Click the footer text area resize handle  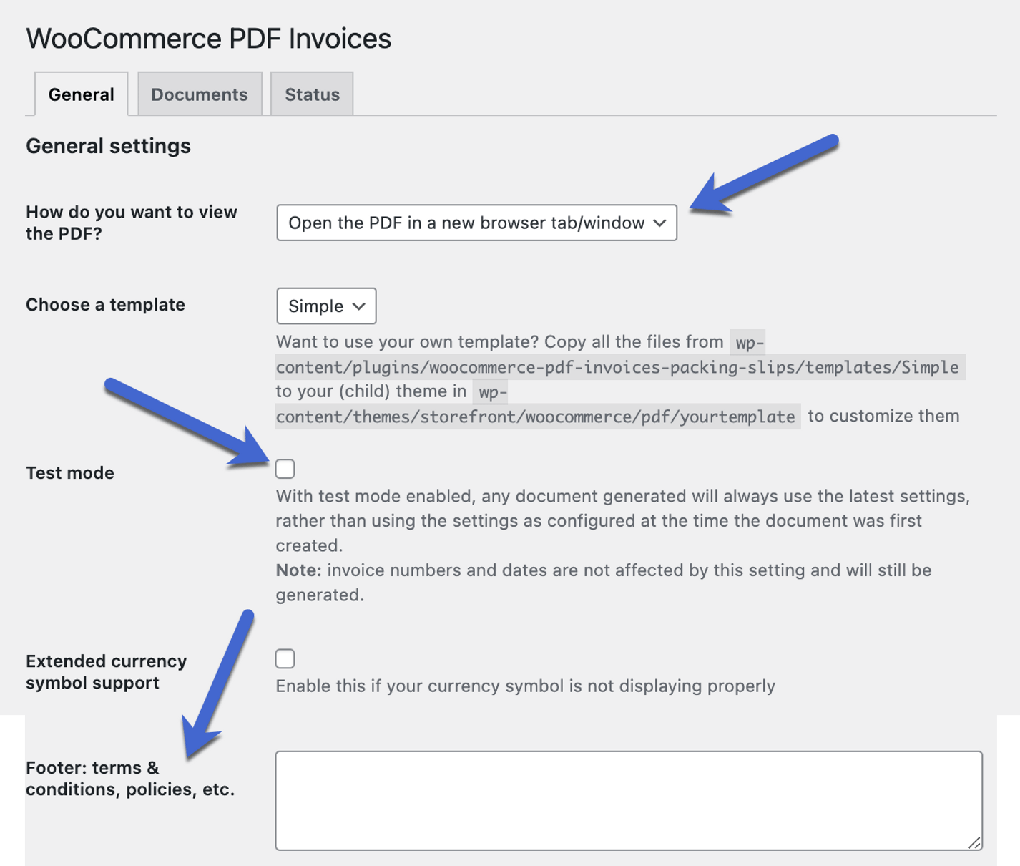974,842
